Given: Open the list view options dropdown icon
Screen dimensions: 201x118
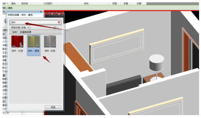Looking at the screenshot, I should click(56, 28).
